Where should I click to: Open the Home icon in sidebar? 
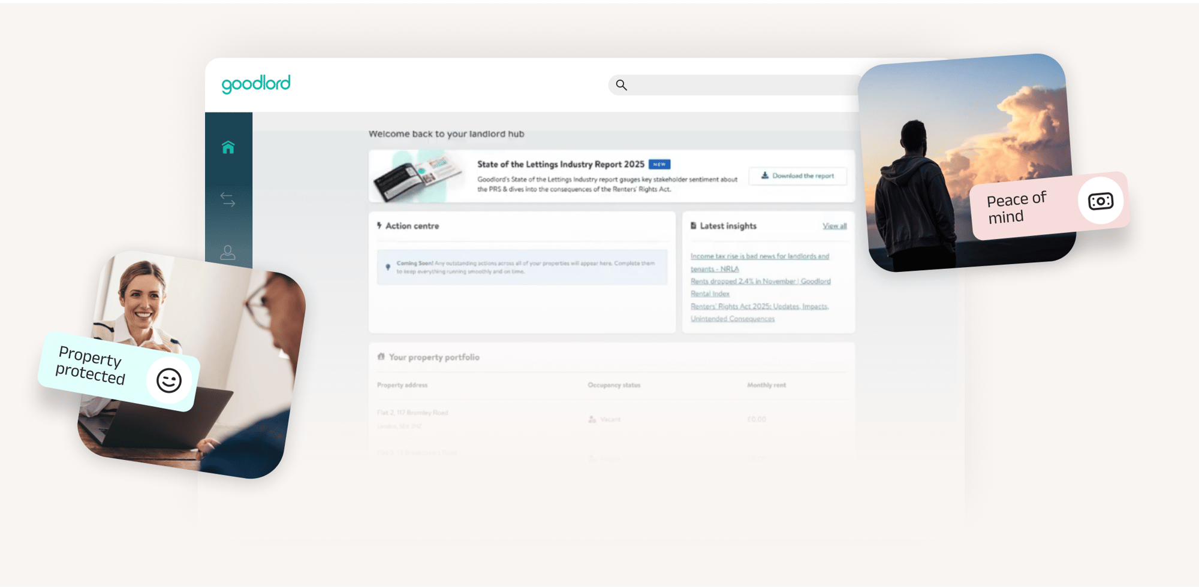click(x=228, y=147)
